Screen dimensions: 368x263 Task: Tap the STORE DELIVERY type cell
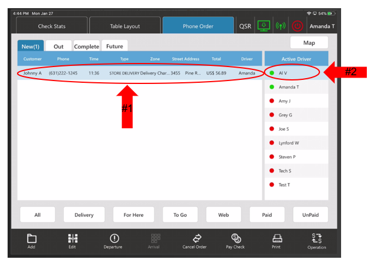(124, 73)
